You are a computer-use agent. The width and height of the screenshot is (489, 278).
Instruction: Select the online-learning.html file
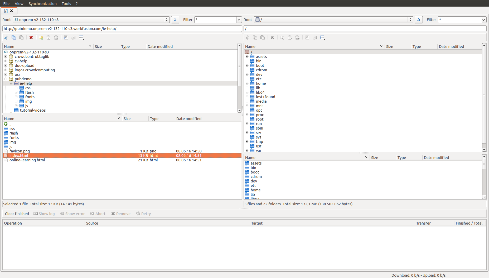pyautogui.click(x=122, y=160)
